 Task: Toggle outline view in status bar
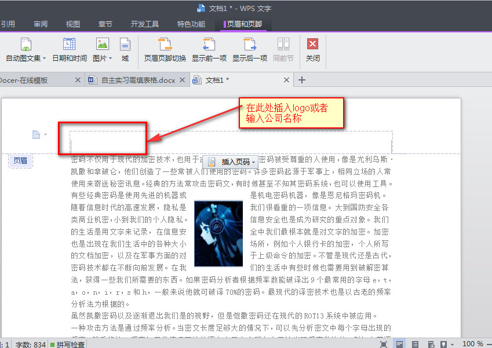(416, 343)
